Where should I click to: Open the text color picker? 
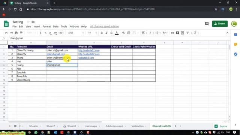[x=117, y=33]
